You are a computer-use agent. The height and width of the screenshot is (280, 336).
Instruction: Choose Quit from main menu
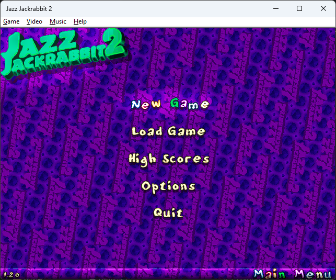pyautogui.click(x=168, y=212)
